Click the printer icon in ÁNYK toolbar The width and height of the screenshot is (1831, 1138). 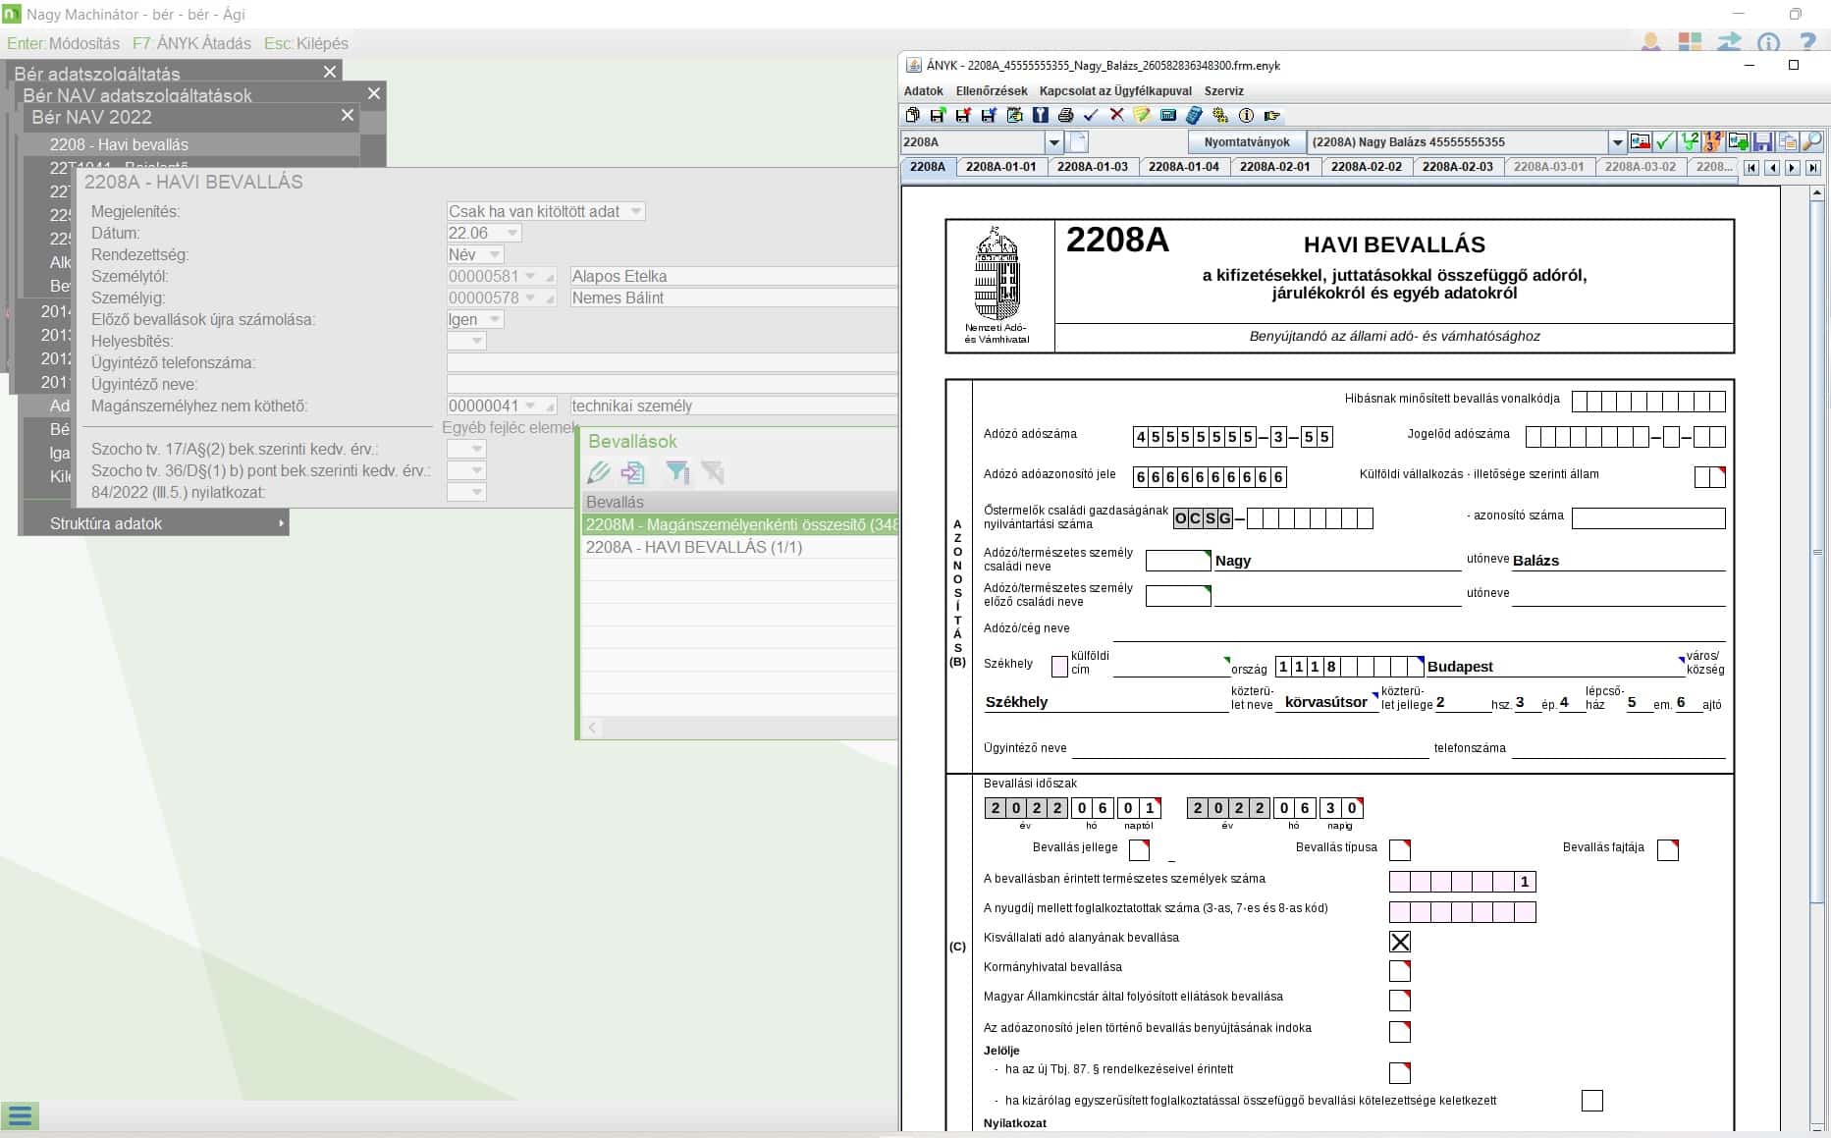[1065, 116]
